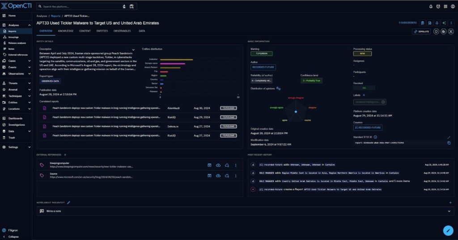
Task: Expand the Write a note panel chevron
Action: tap(449, 211)
